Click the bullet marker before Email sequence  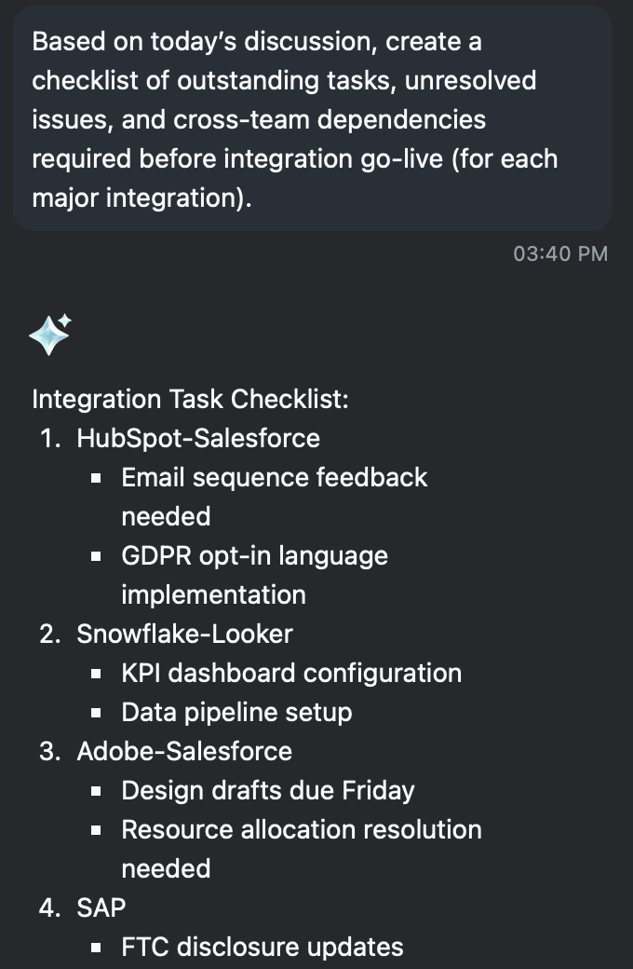pos(96,478)
